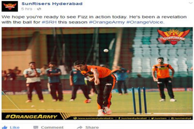Click the public audience globe icon
This screenshot has width=194, height=129.
(x=39, y=9)
